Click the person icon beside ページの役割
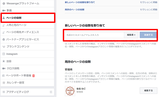Image resolution: width=159 pixels, height=97 pixels. [4, 18]
